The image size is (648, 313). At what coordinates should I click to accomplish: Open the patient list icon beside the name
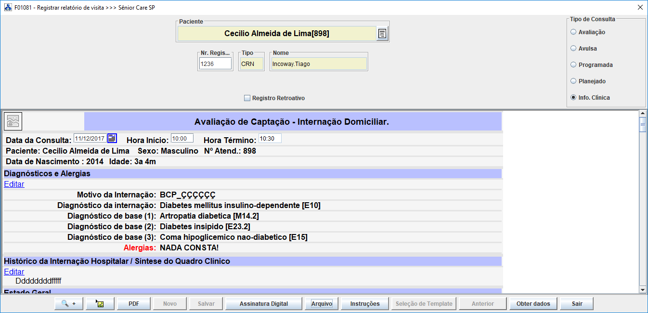pyautogui.click(x=382, y=34)
